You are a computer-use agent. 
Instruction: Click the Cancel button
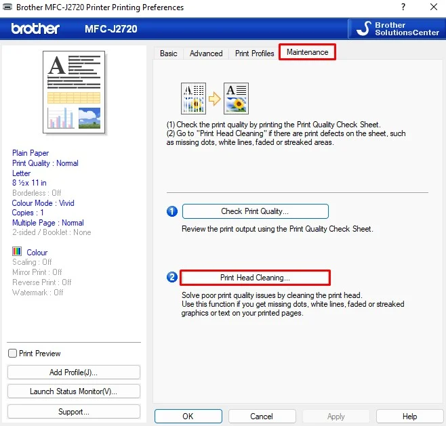coord(262,417)
